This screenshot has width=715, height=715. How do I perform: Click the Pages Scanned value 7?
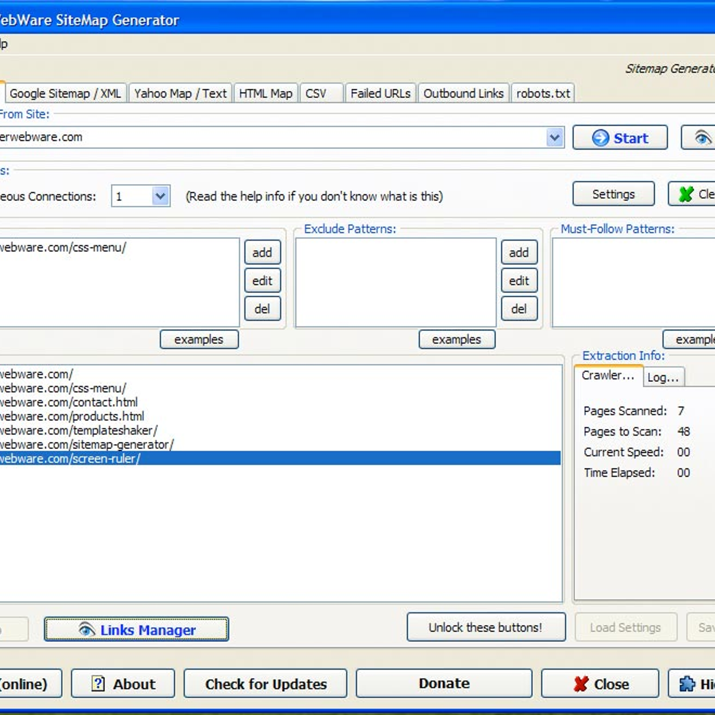point(681,411)
